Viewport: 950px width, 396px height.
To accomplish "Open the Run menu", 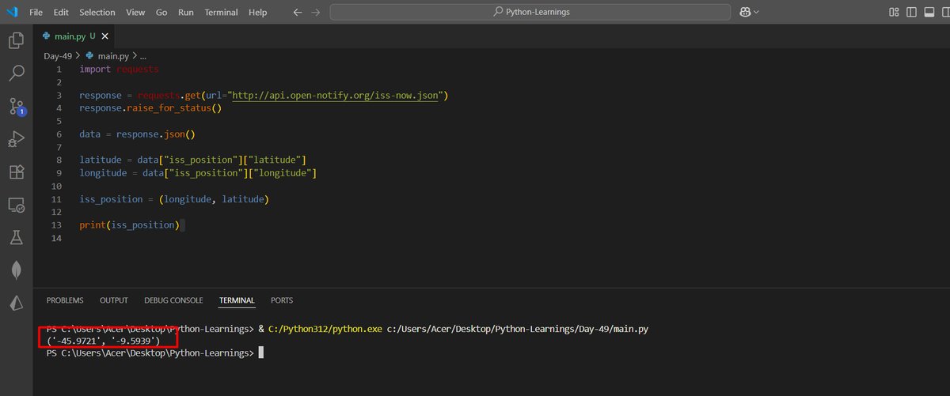I will [x=186, y=13].
